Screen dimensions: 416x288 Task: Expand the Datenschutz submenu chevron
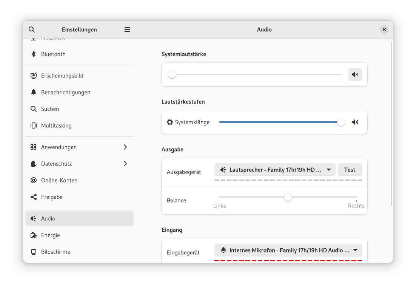pos(125,164)
